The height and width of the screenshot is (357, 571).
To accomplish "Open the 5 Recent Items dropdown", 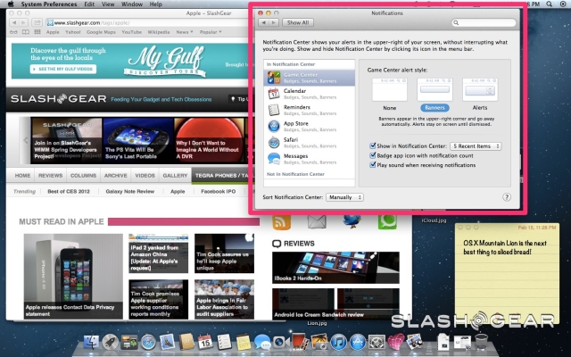I will coord(476,146).
